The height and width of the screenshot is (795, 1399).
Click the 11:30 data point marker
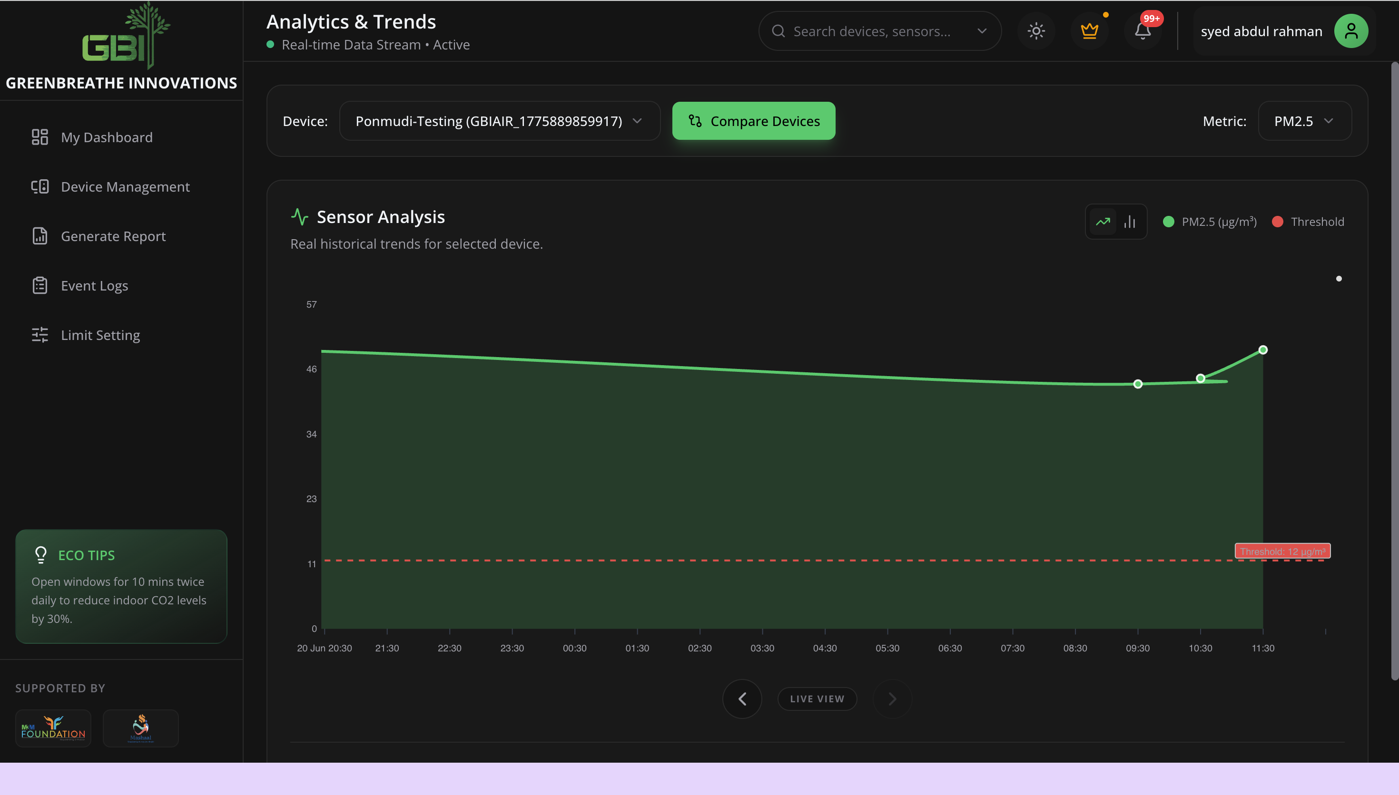tap(1262, 350)
